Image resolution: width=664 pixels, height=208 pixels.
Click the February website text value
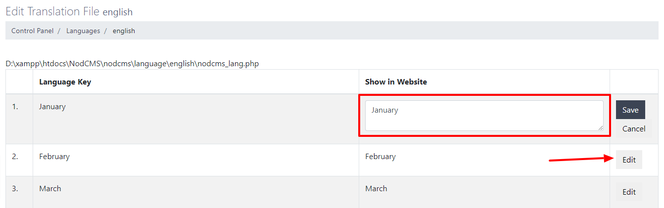(x=380, y=157)
